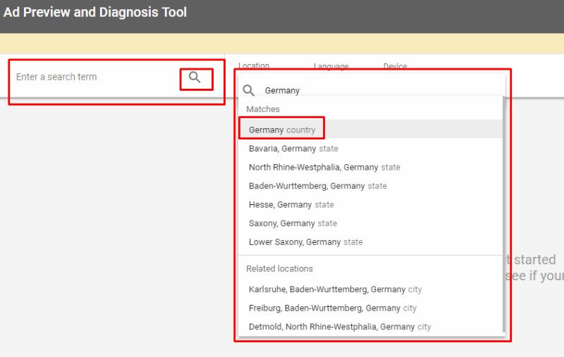Image resolution: width=564 pixels, height=357 pixels.
Task: Pick Lower Saxony, Germany state
Action: pos(371,242)
